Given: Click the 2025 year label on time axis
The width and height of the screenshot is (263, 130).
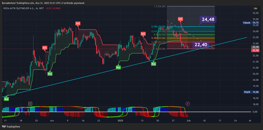Looking at the screenshot, I should (x=121, y=121).
